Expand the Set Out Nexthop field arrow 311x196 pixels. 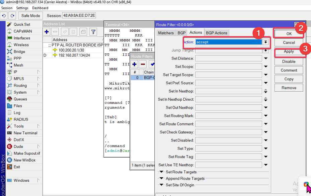click(266, 107)
